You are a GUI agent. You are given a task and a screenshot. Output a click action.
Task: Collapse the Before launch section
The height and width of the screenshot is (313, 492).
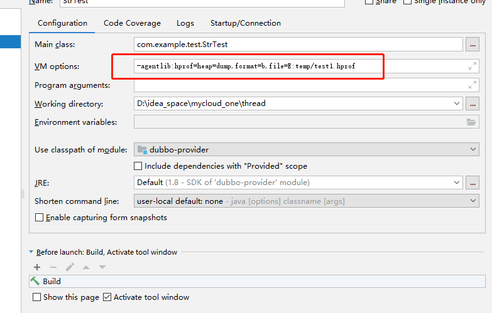[31, 252]
